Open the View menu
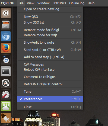The image size is (108, 126). click(30, 3)
